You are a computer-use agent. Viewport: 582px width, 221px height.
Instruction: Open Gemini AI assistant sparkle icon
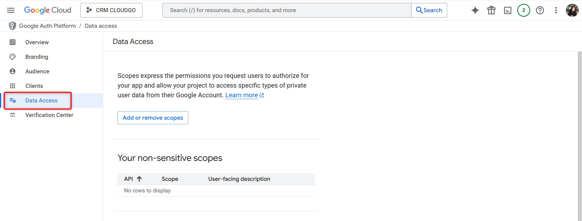(475, 10)
